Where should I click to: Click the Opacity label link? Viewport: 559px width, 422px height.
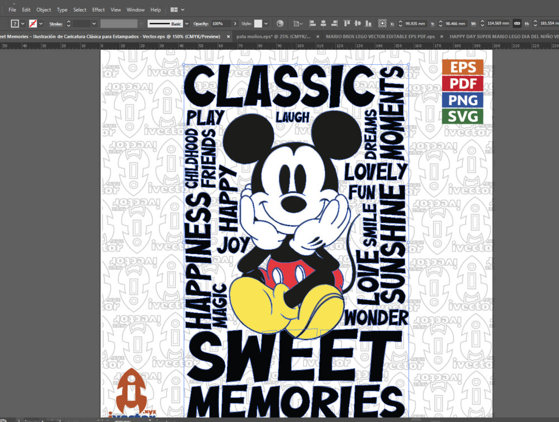[x=201, y=24]
